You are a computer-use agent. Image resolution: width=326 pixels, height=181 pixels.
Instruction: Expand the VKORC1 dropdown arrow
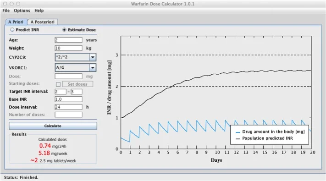tap(93, 67)
